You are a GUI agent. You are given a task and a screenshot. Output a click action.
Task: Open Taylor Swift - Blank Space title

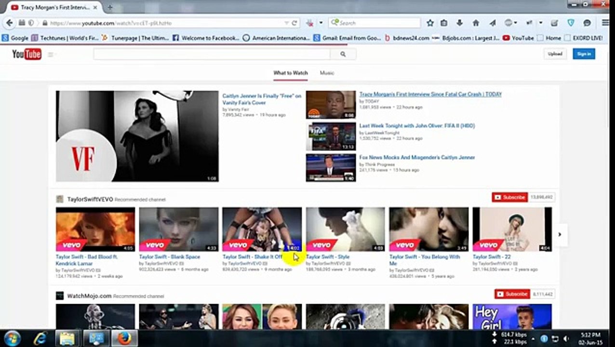click(x=169, y=257)
